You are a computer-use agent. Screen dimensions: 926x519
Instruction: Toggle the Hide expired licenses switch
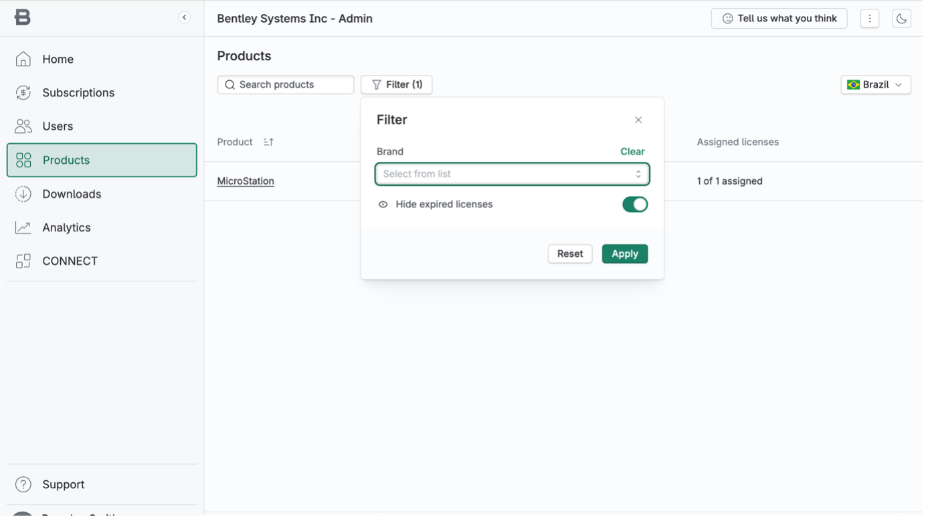pos(637,205)
